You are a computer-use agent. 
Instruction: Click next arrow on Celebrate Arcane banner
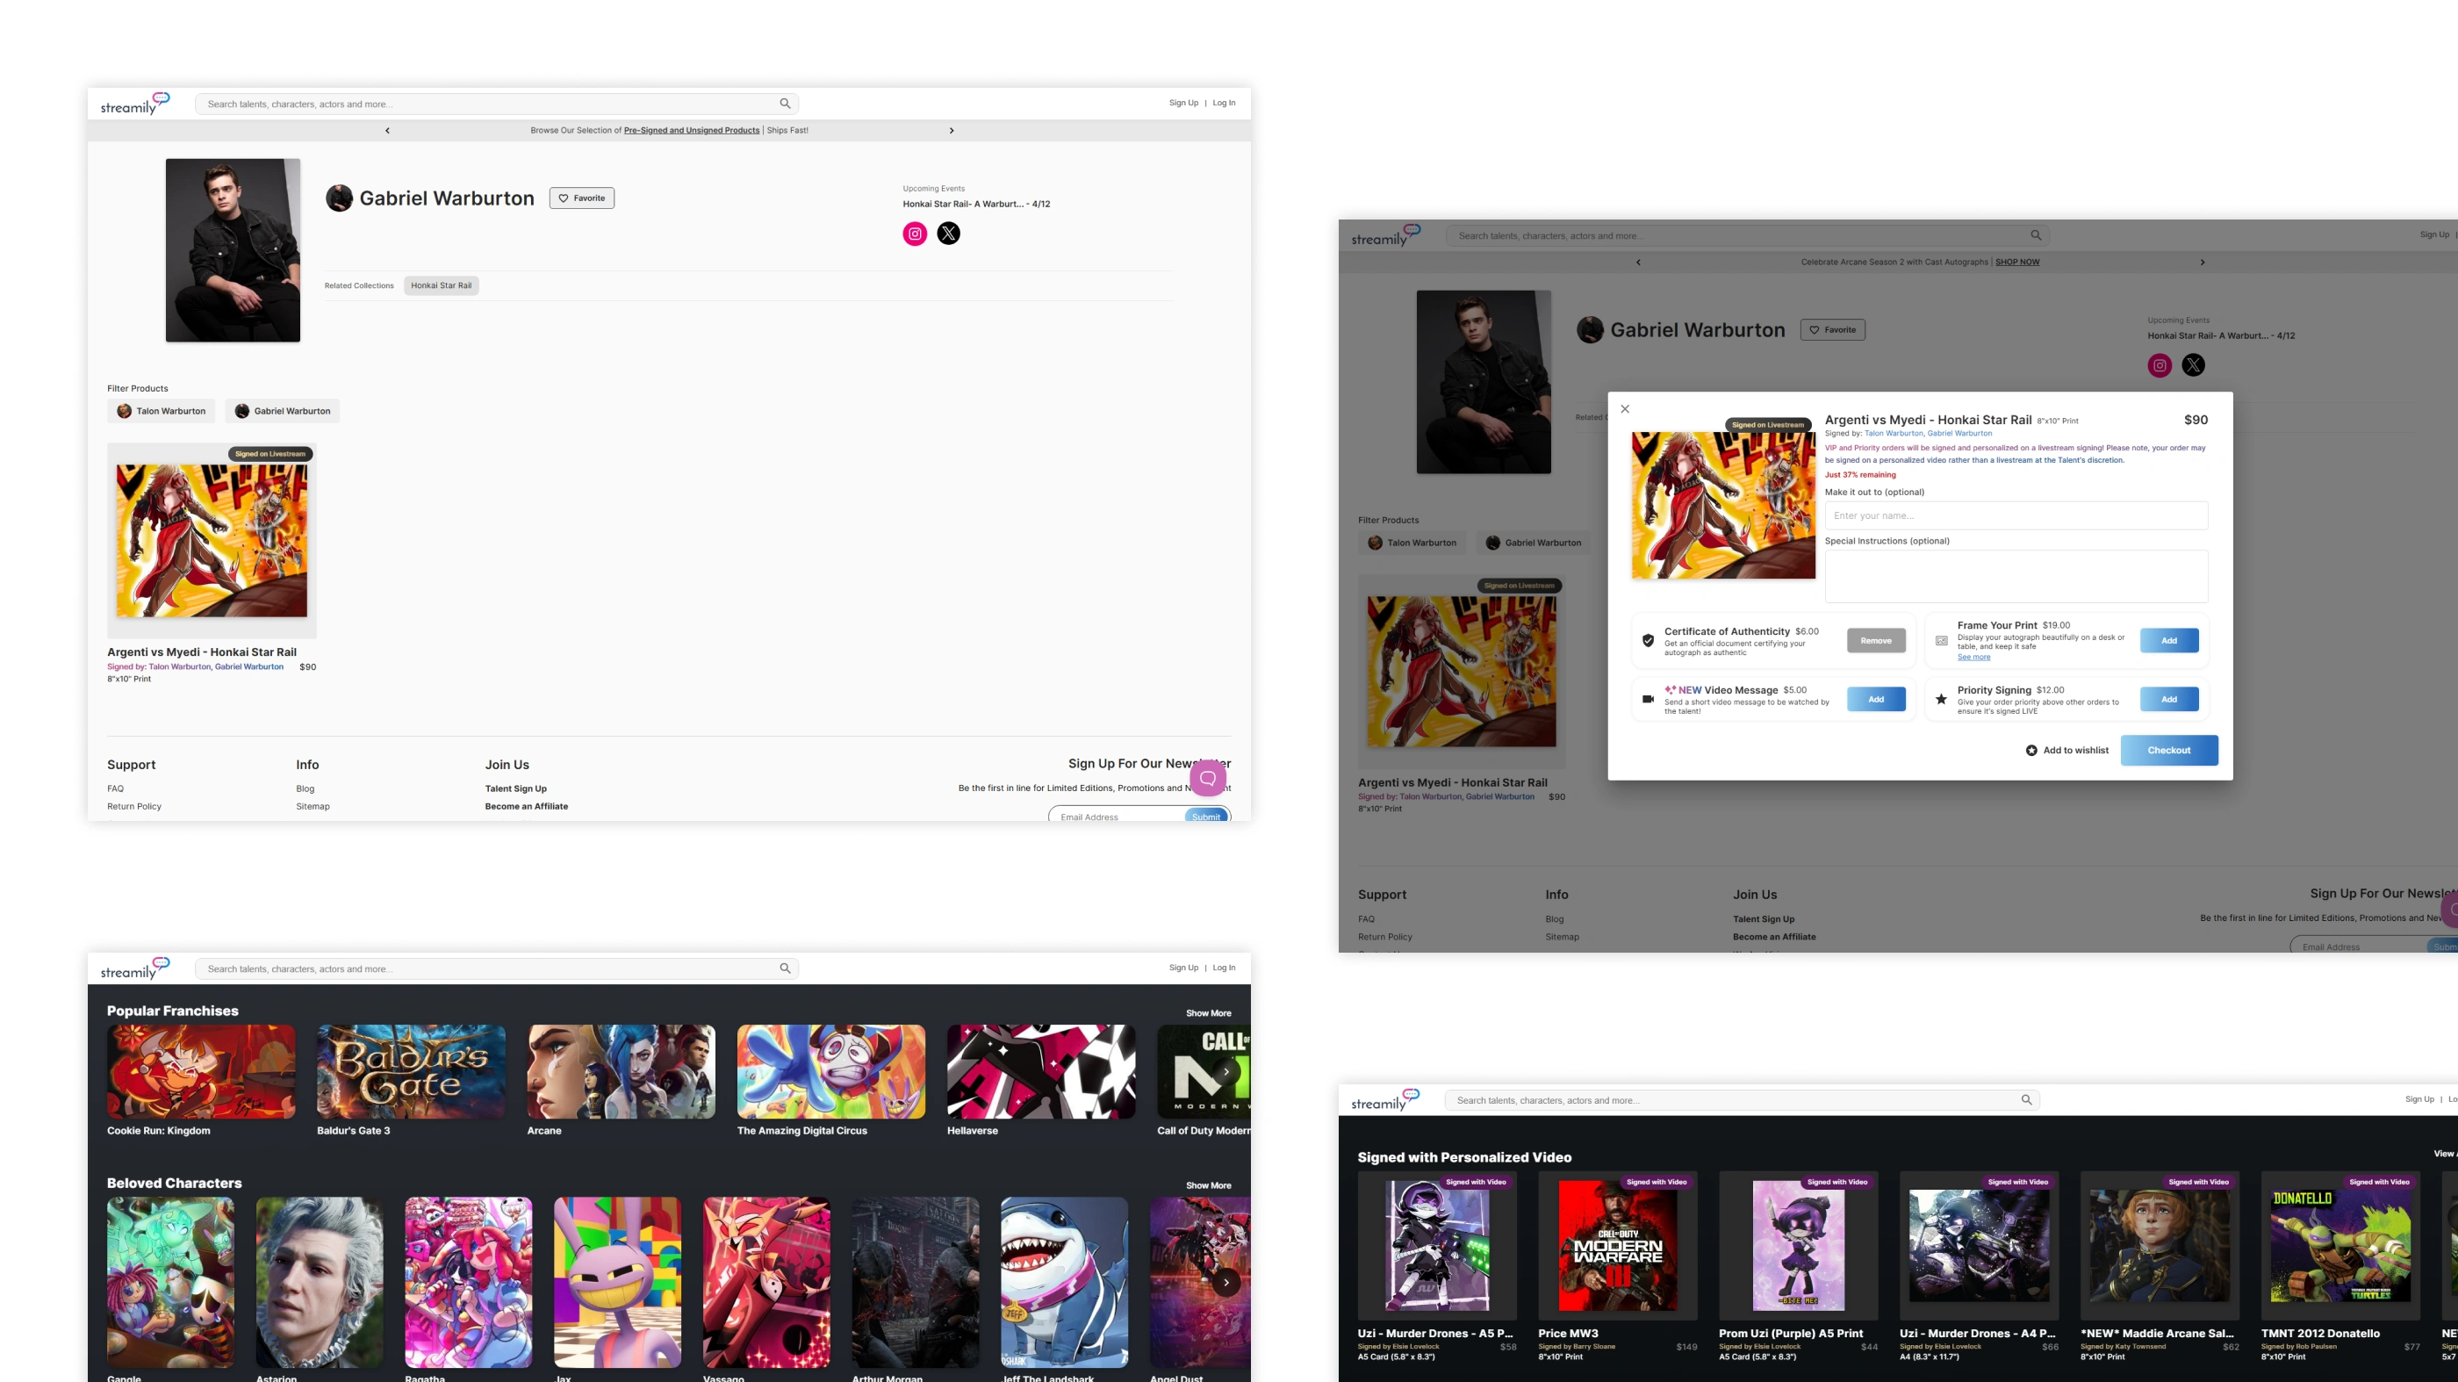[x=2203, y=263]
